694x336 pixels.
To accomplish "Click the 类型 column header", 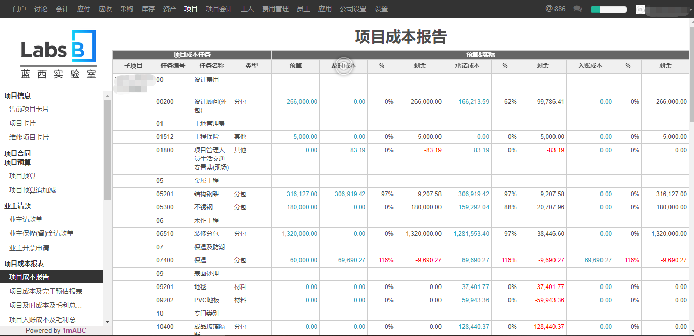I will [x=251, y=66].
